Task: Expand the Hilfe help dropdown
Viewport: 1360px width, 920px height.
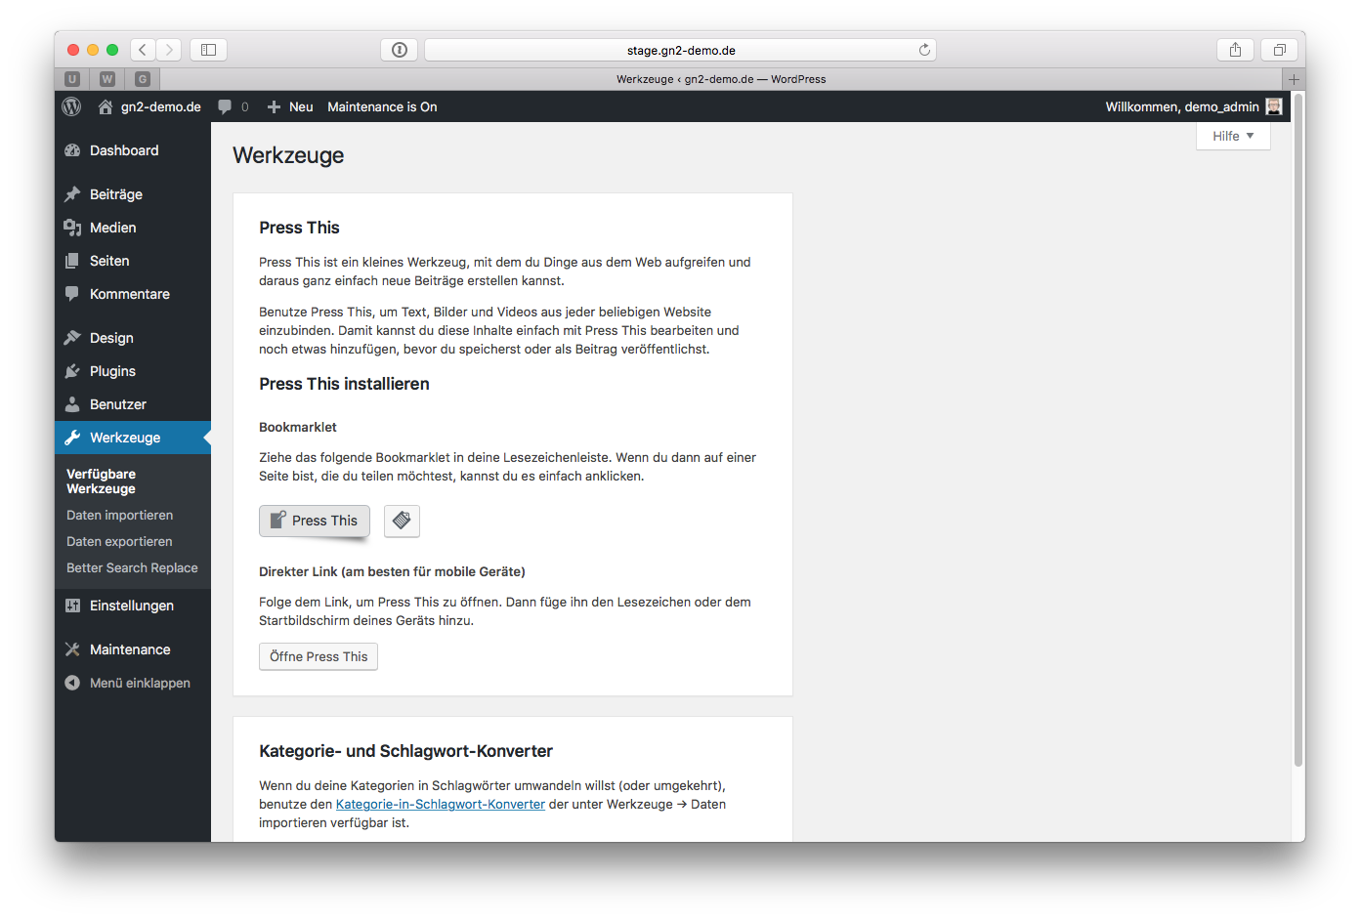Action: [x=1233, y=136]
